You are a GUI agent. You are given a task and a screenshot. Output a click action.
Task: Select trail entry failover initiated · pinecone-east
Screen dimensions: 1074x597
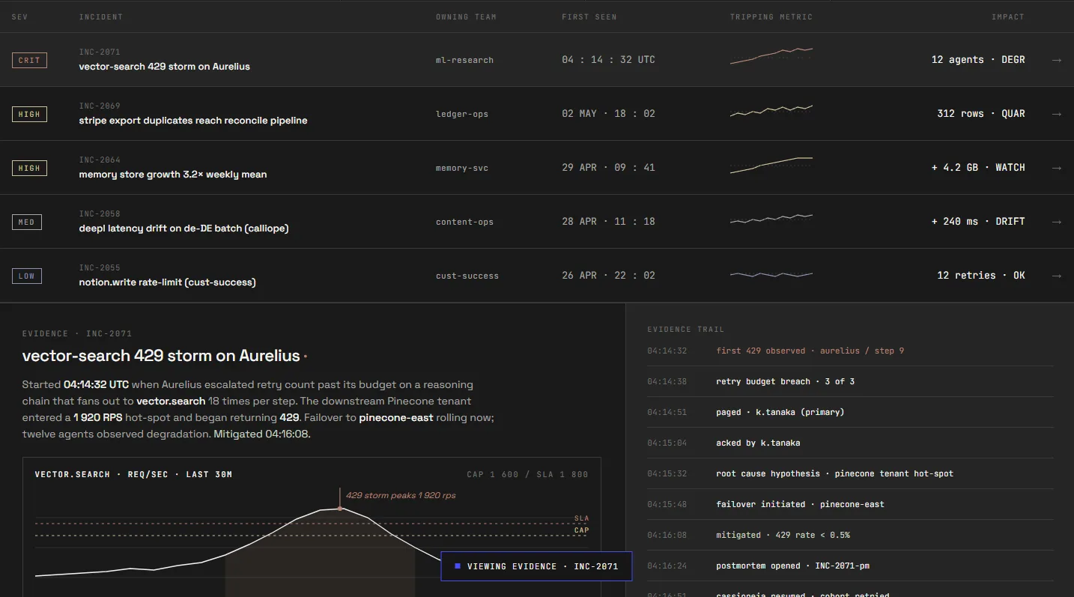tap(850, 504)
